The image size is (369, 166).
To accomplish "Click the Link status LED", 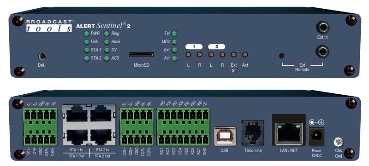I will pyautogui.click(x=87, y=42).
